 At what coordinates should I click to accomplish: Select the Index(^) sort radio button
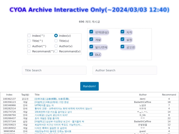coord(29,35)
